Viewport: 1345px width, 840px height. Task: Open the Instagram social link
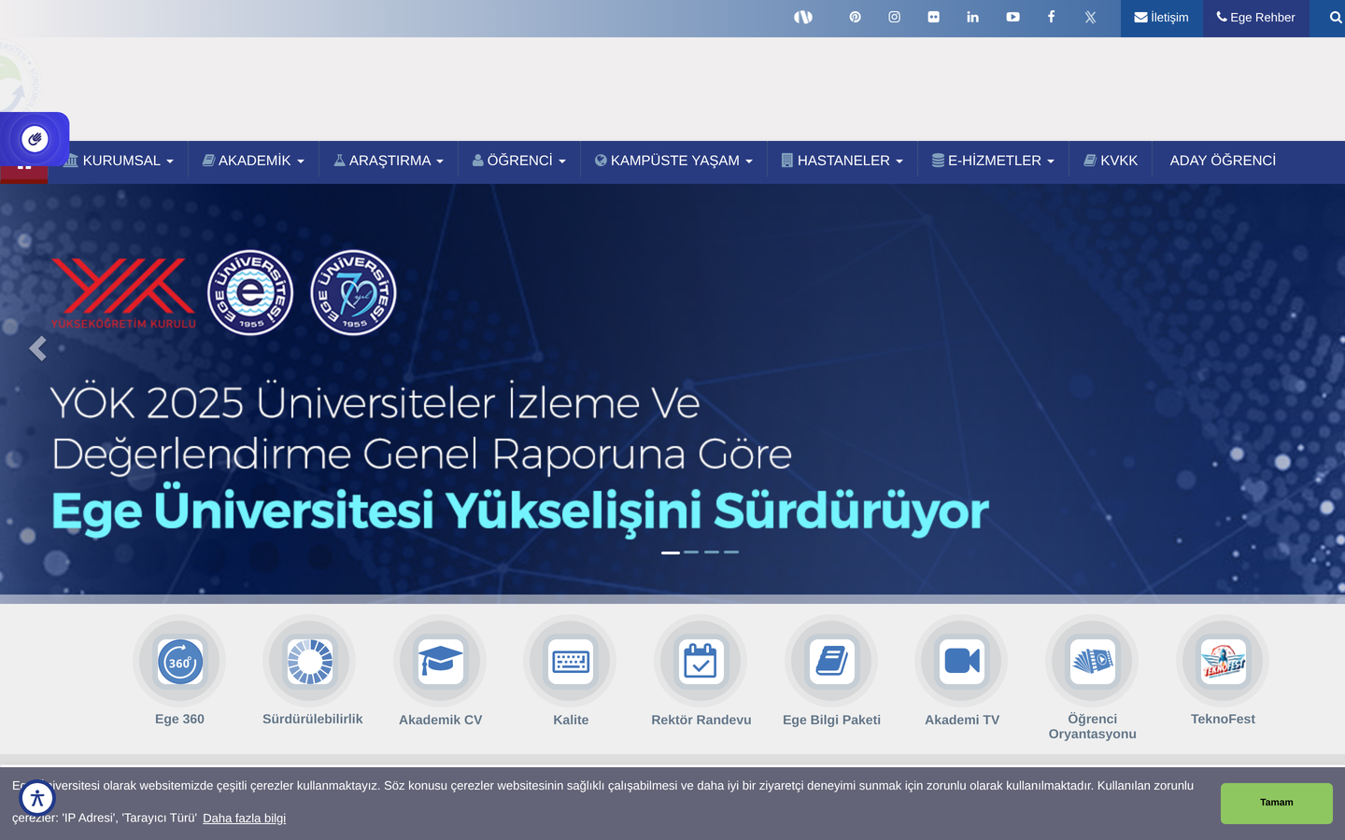pos(894,17)
